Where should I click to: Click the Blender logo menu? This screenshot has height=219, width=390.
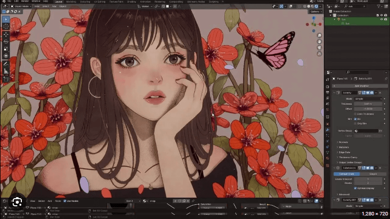tap(3, 2)
